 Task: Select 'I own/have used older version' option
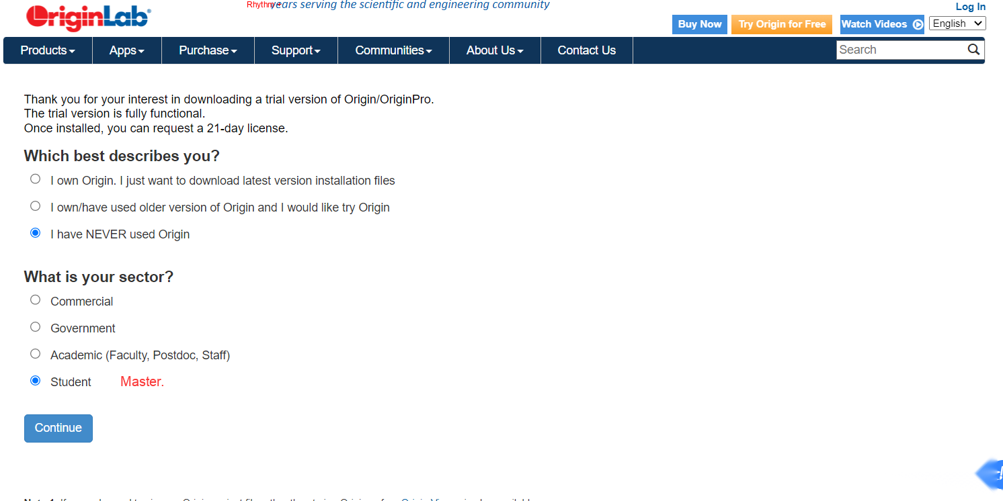(x=36, y=206)
